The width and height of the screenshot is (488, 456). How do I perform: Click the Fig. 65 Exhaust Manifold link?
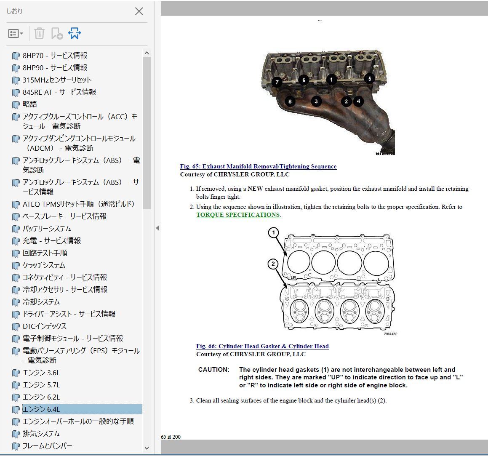258,166
